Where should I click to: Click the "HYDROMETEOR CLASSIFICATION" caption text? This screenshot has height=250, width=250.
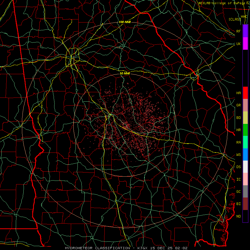(97, 248)
